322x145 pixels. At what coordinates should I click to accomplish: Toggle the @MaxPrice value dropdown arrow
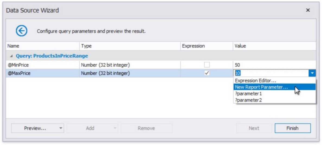(x=312, y=73)
